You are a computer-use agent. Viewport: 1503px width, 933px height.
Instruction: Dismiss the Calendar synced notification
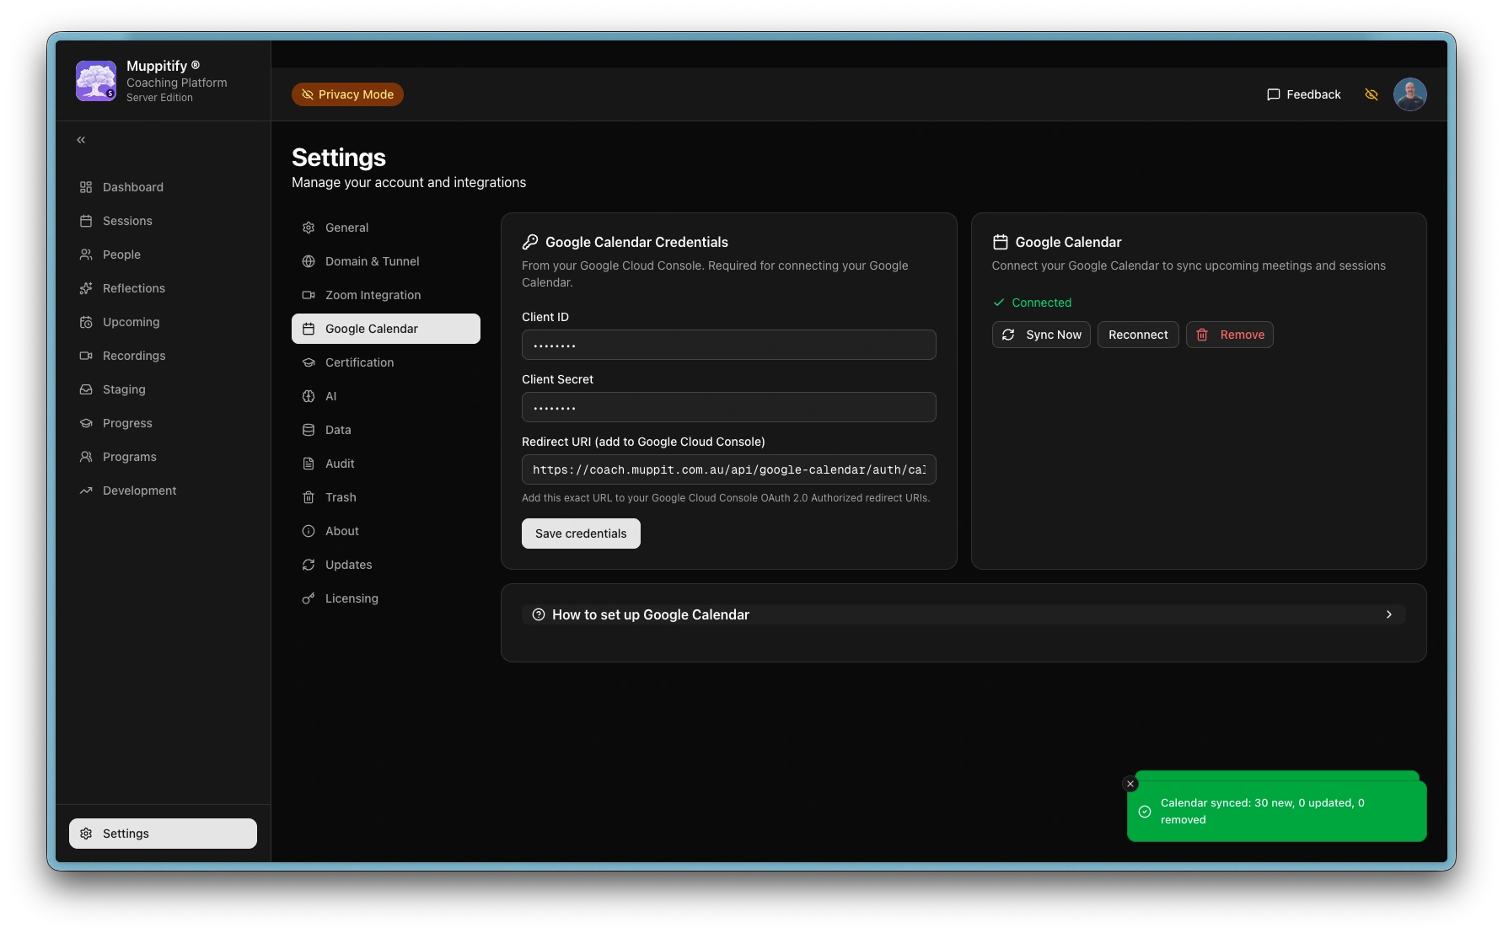1130,784
